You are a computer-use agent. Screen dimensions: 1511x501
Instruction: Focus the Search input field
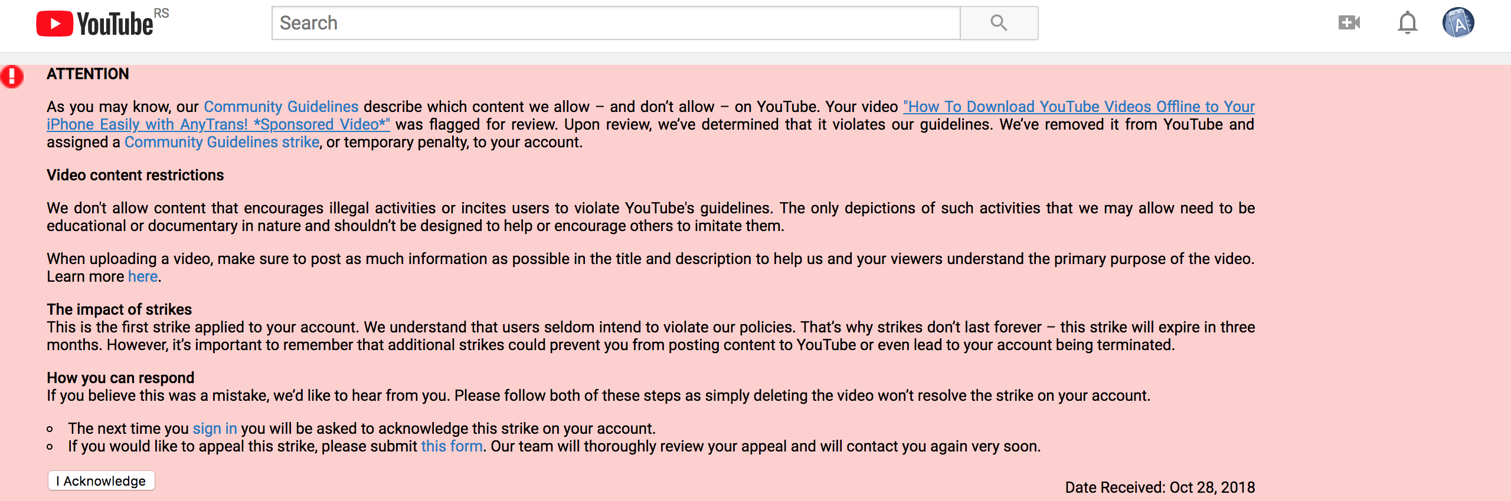(616, 23)
